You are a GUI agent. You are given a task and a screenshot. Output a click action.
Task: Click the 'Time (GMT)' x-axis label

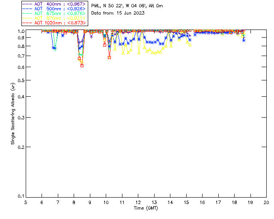tap(146, 208)
